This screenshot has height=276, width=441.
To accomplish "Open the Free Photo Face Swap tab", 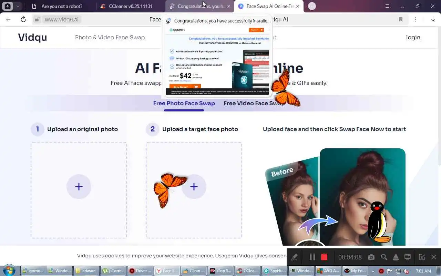I will [x=184, y=103].
